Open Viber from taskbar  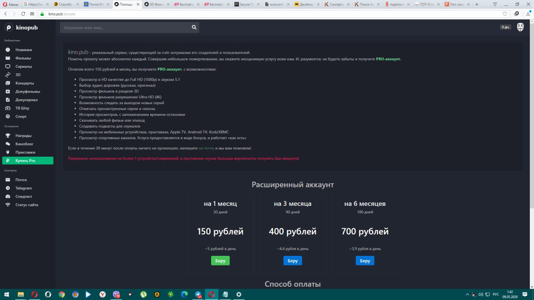tap(116, 294)
